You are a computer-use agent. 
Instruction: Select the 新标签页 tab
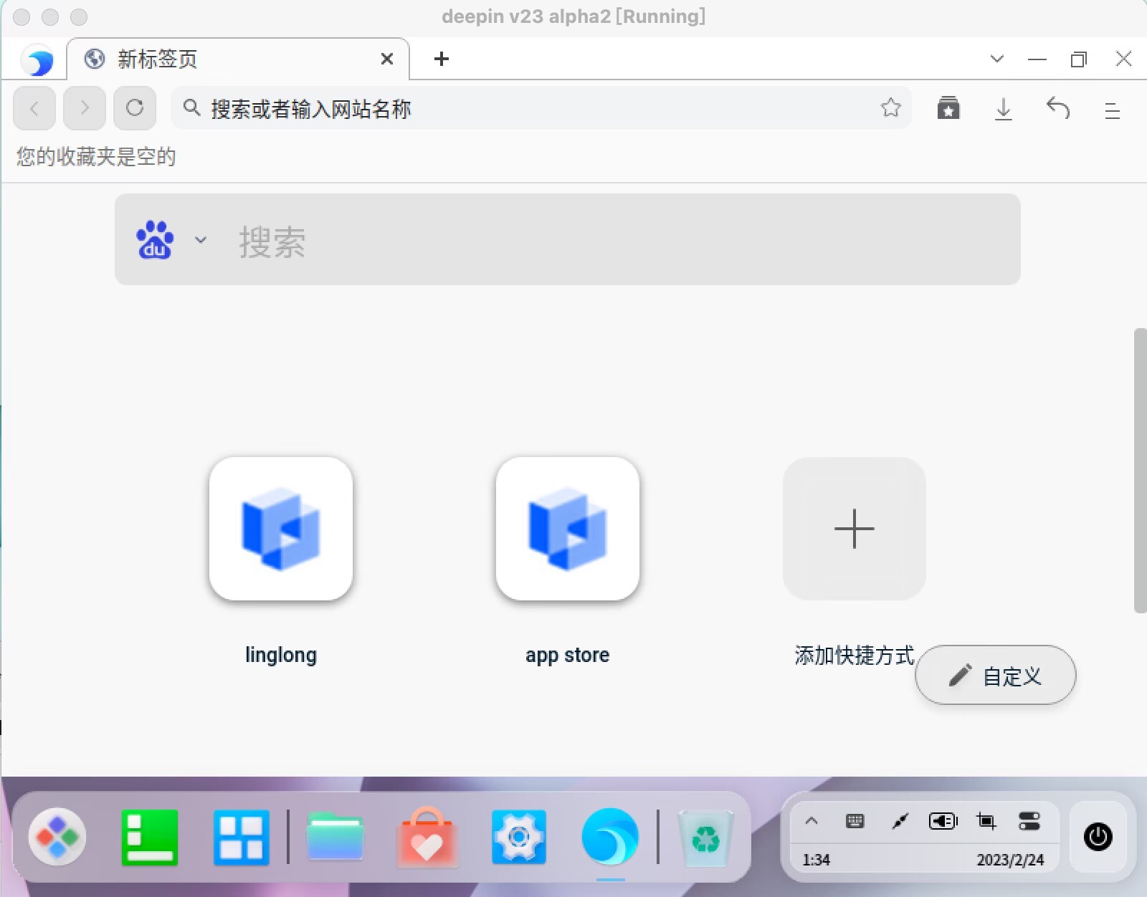click(238, 59)
